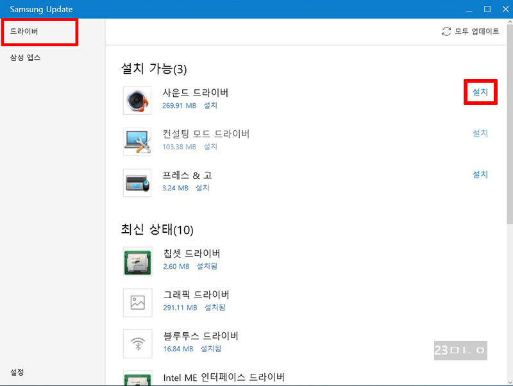Open 설정 at the sidebar bottom
Viewport: 513px width, 386px height.
click(x=17, y=372)
